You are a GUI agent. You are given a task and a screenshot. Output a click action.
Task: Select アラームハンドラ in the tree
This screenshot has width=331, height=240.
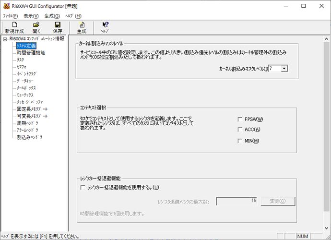[x=28, y=130]
